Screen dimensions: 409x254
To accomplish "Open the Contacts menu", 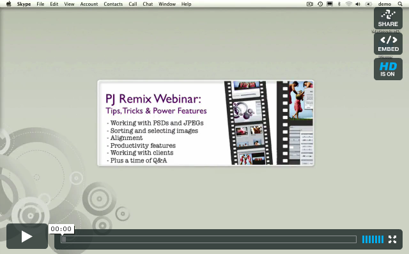I will pyautogui.click(x=113, y=4).
